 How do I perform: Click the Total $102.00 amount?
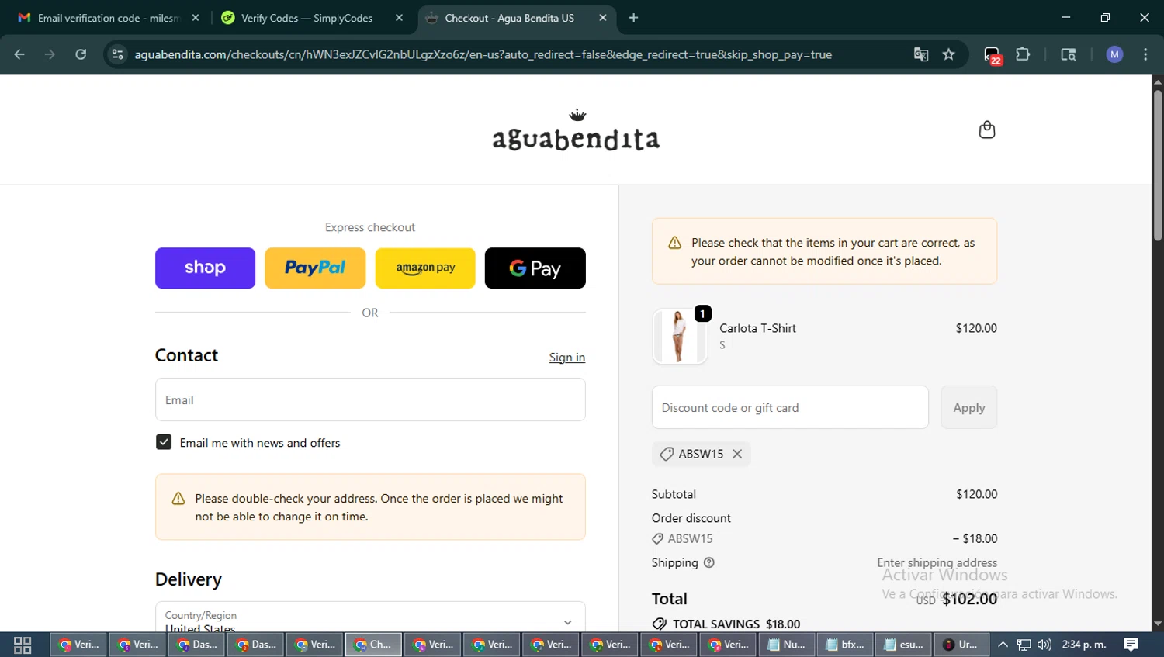(969, 599)
